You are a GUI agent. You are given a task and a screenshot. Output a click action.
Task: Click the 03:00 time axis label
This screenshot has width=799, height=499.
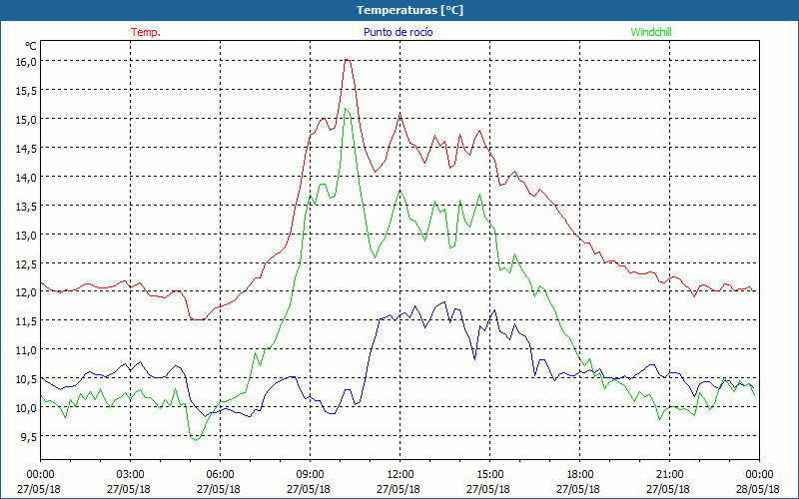131,475
